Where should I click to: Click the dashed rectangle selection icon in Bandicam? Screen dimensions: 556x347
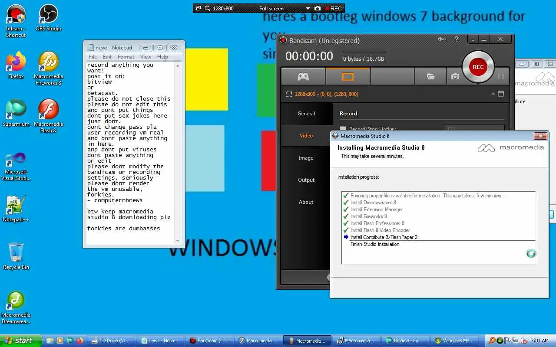pos(288,94)
